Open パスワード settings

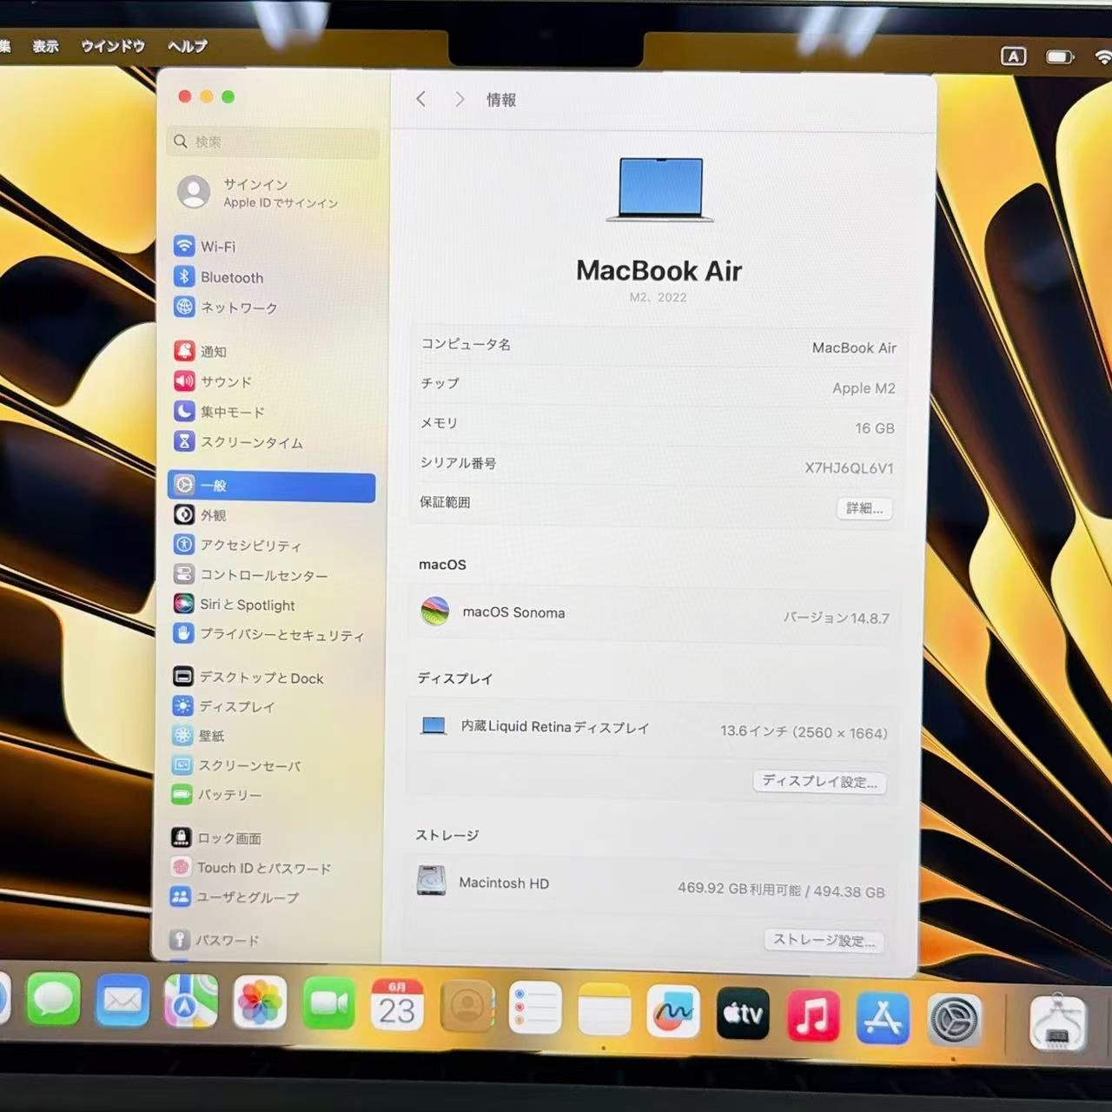[215, 940]
